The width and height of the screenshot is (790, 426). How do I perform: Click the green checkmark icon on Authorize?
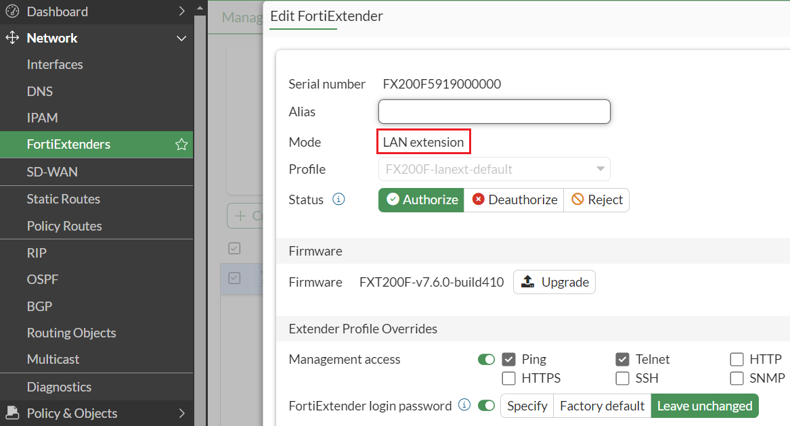393,199
